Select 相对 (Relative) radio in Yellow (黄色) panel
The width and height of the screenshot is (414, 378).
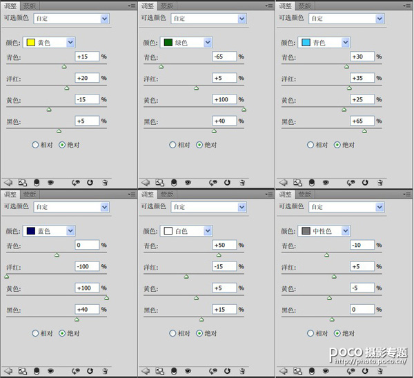(x=35, y=145)
